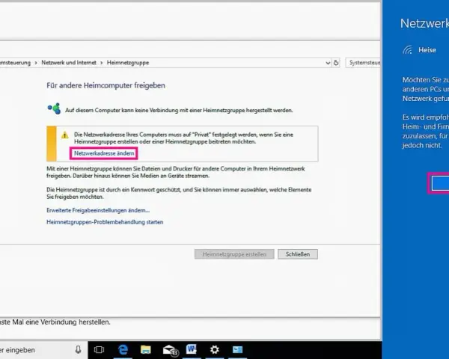Click the Wi-Fi signal icon beside Heise

pyautogui.click(x=408, y=50)
